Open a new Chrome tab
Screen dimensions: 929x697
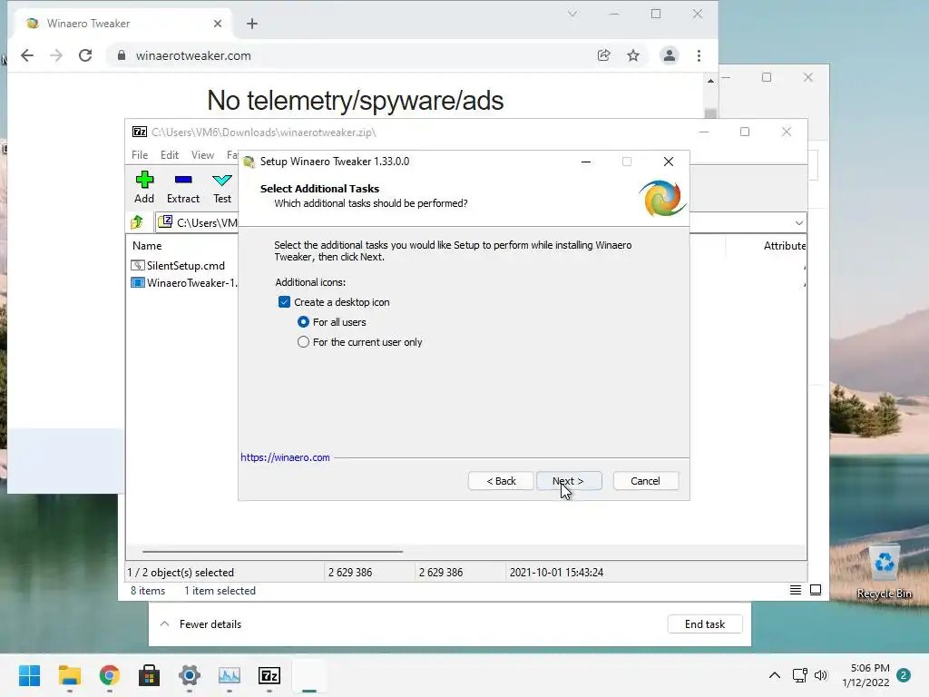point(252,23)
